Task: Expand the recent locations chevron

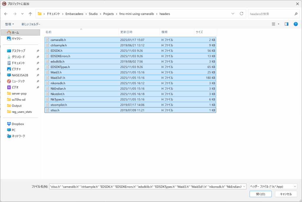Action: [x=22, y=14]
